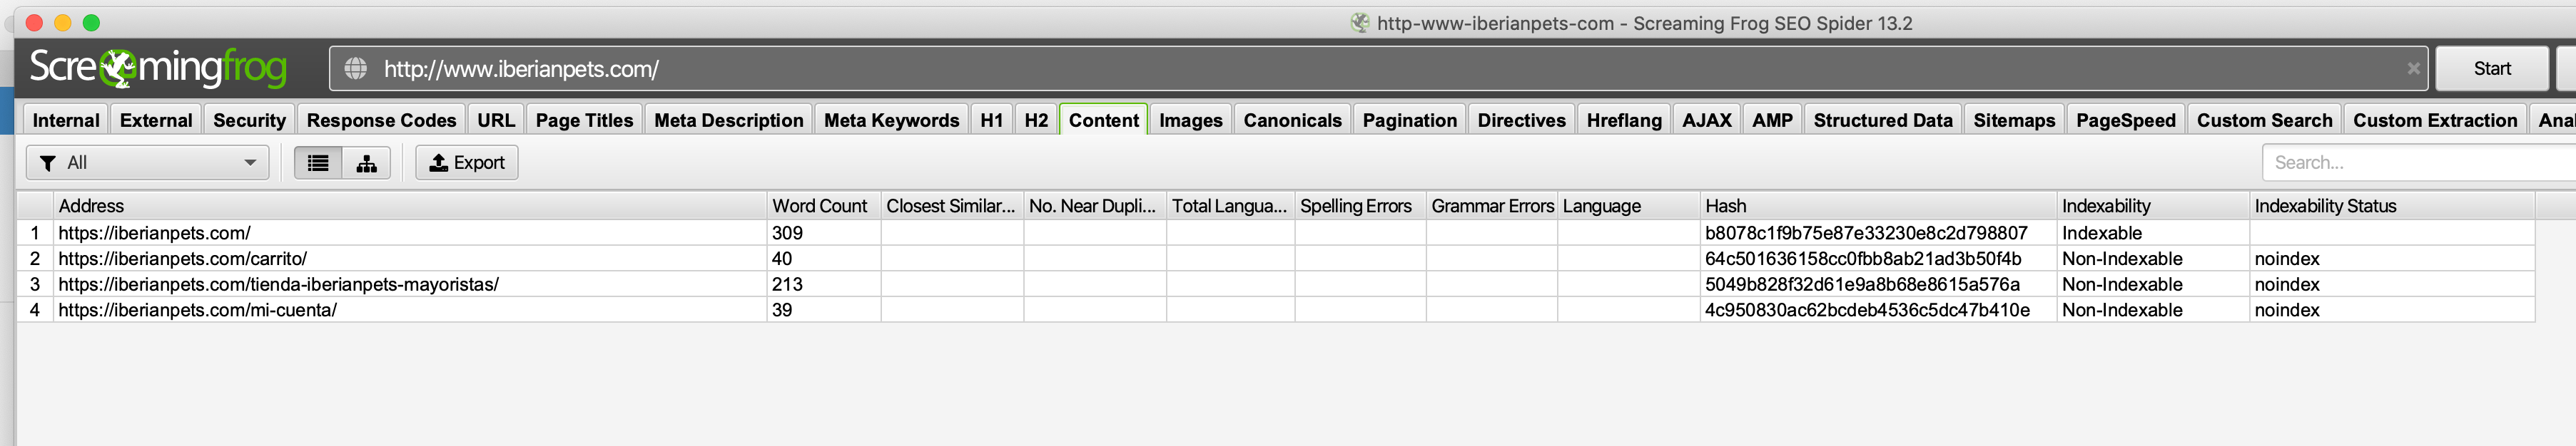Click the filter funnel icon
This screenshot has width=2576, height=446.
coord(47,162)
